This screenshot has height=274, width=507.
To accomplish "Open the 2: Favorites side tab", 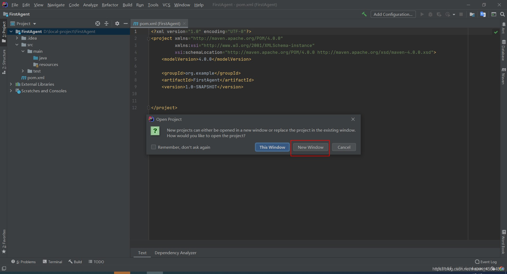I will click(x=4, y=241).
